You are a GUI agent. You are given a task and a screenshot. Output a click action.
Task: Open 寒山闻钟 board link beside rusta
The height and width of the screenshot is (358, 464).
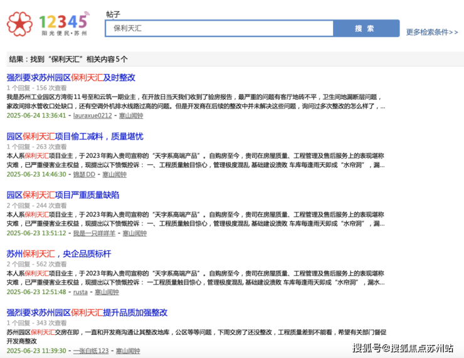coord(107,292)
